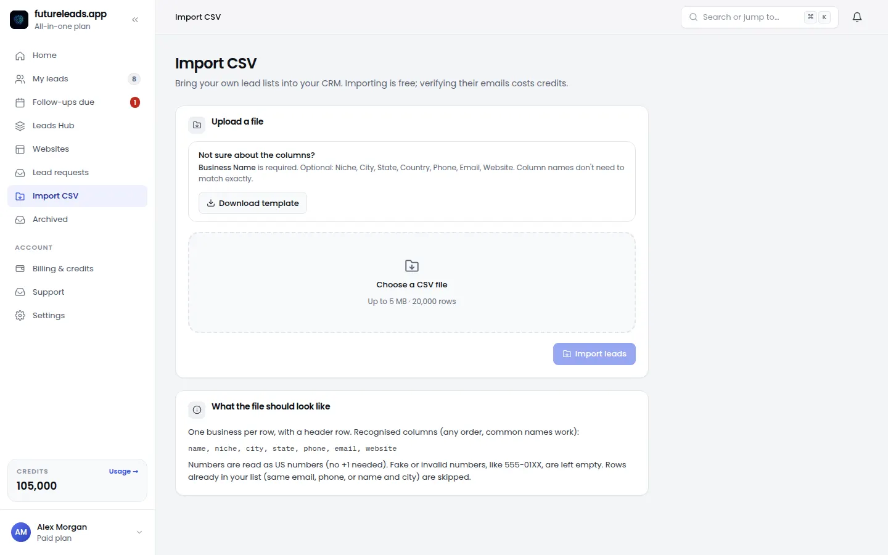
Task: Click the Settings gear icon
Action: point(20,316)
